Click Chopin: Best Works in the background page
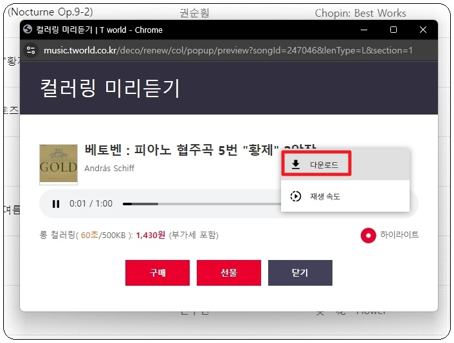The width and height of the screenshot is (454, 343). click(361, 14)
